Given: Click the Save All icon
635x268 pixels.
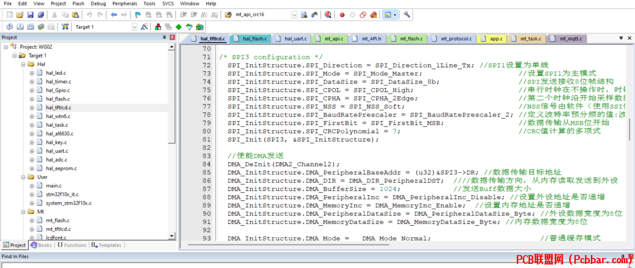Looking at the screenshot, I should [x=41, y=15].
